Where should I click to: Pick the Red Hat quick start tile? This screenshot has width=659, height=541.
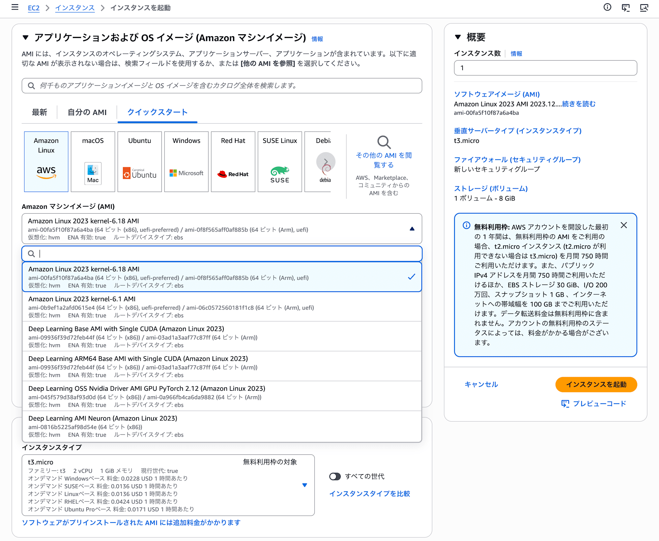[233, 162]
